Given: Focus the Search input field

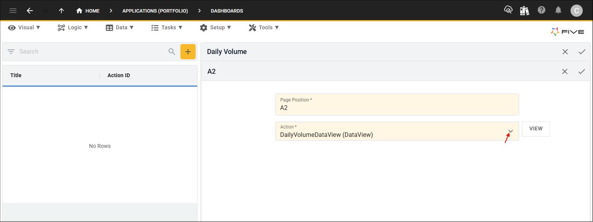Looking at the screenshot, I should [x=92, y=52].
